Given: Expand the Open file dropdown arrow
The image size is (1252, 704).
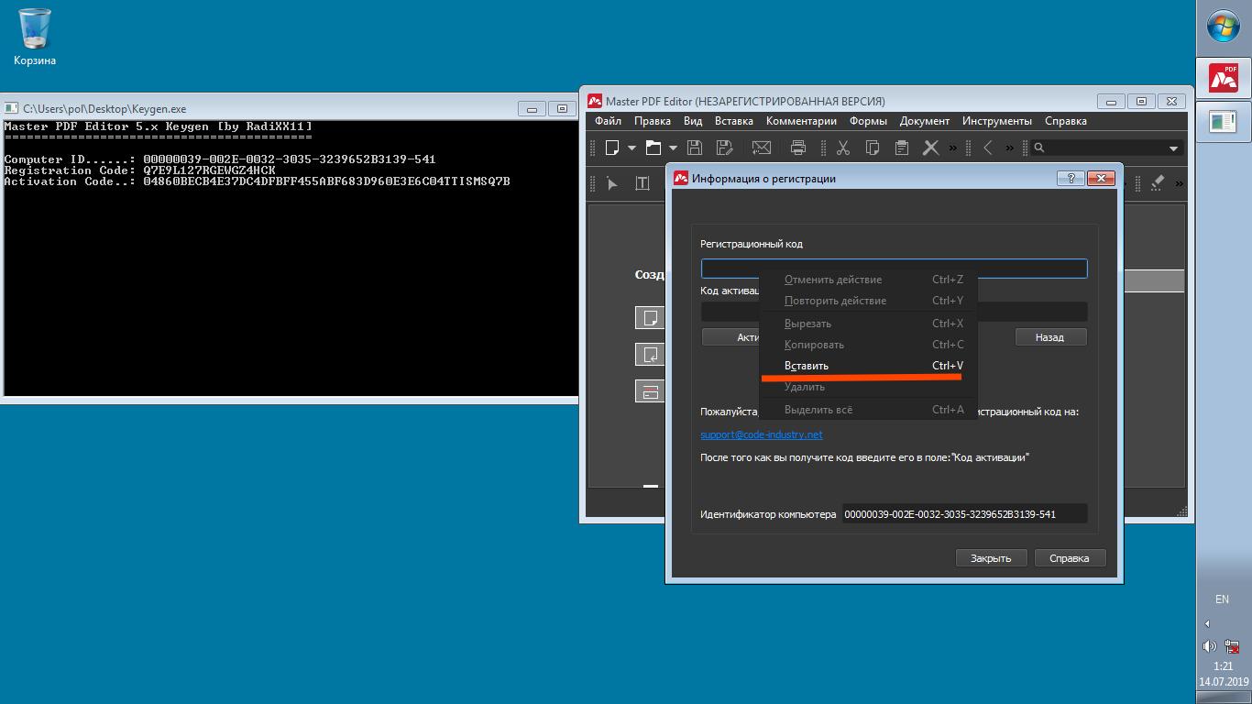Looking at the screenshot, I should coord(673,148).
